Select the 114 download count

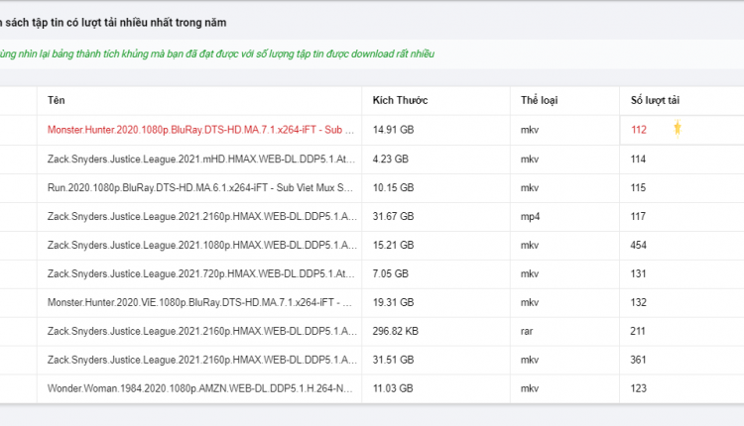coord(638,159)
